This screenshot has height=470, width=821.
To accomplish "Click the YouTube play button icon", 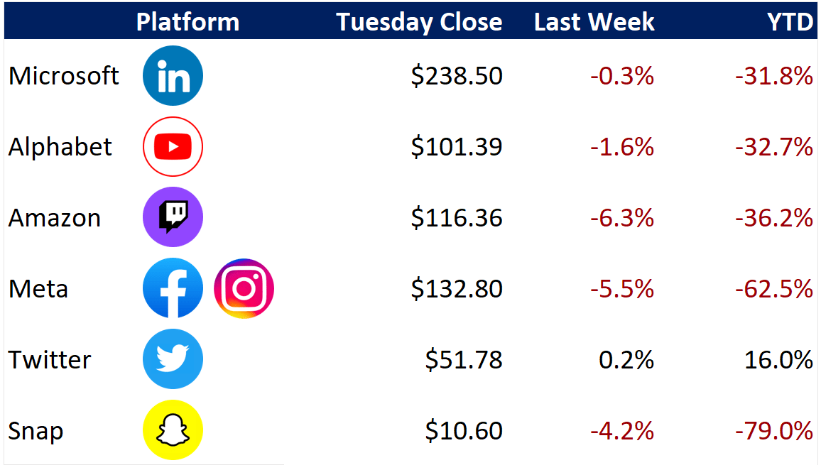I will tap(173, 146).
